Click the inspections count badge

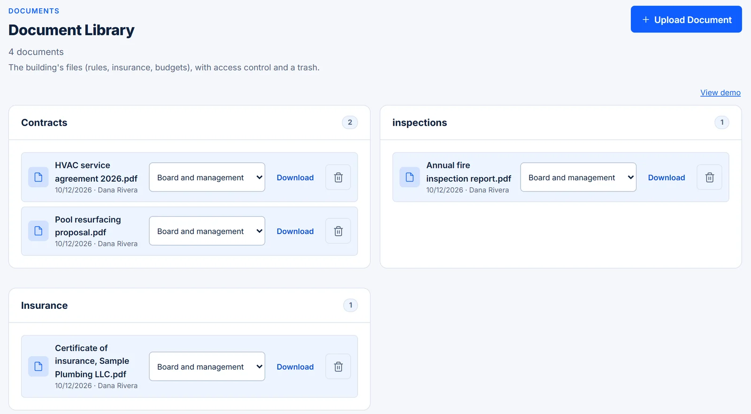pos(722,122)
